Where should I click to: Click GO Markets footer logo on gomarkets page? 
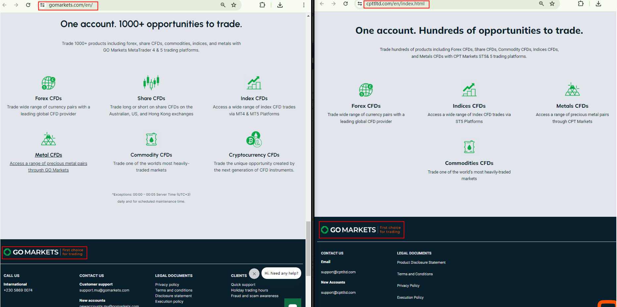point(44,252)
